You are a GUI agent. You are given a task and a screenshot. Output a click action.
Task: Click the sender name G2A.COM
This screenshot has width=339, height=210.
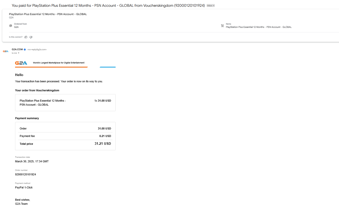tap(17, 49)
